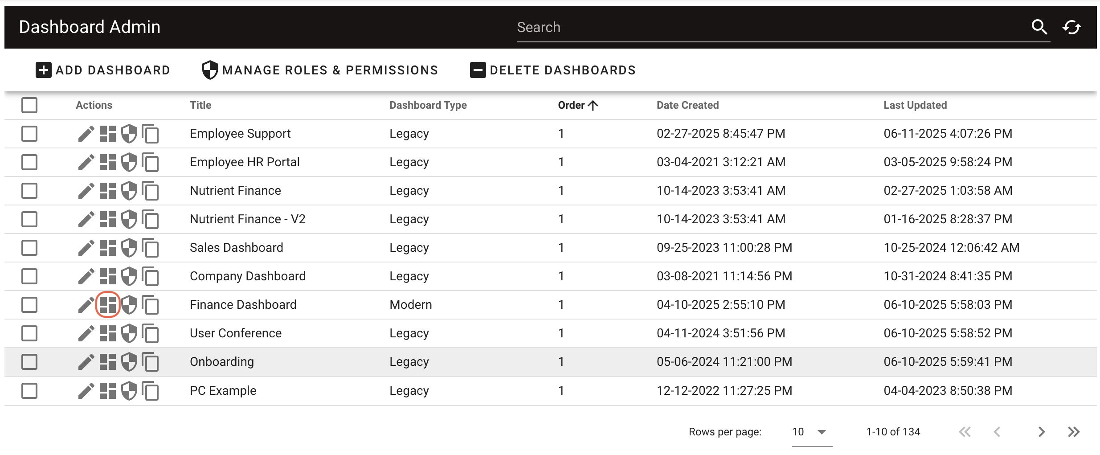This screenshot has height=455, width=1100.
Task: Open permissions shield for Nutrient Finance
Action: pyautogui.click(x=129, y=191)
